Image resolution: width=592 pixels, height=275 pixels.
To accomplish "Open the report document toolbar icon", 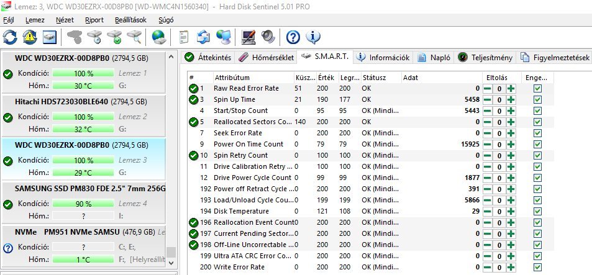I will point(183,37).
